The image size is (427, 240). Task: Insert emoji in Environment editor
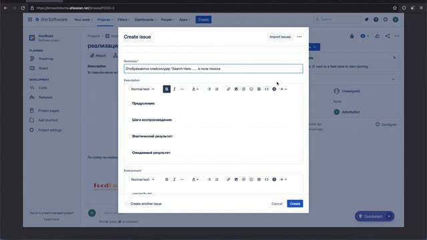point(252,179)
